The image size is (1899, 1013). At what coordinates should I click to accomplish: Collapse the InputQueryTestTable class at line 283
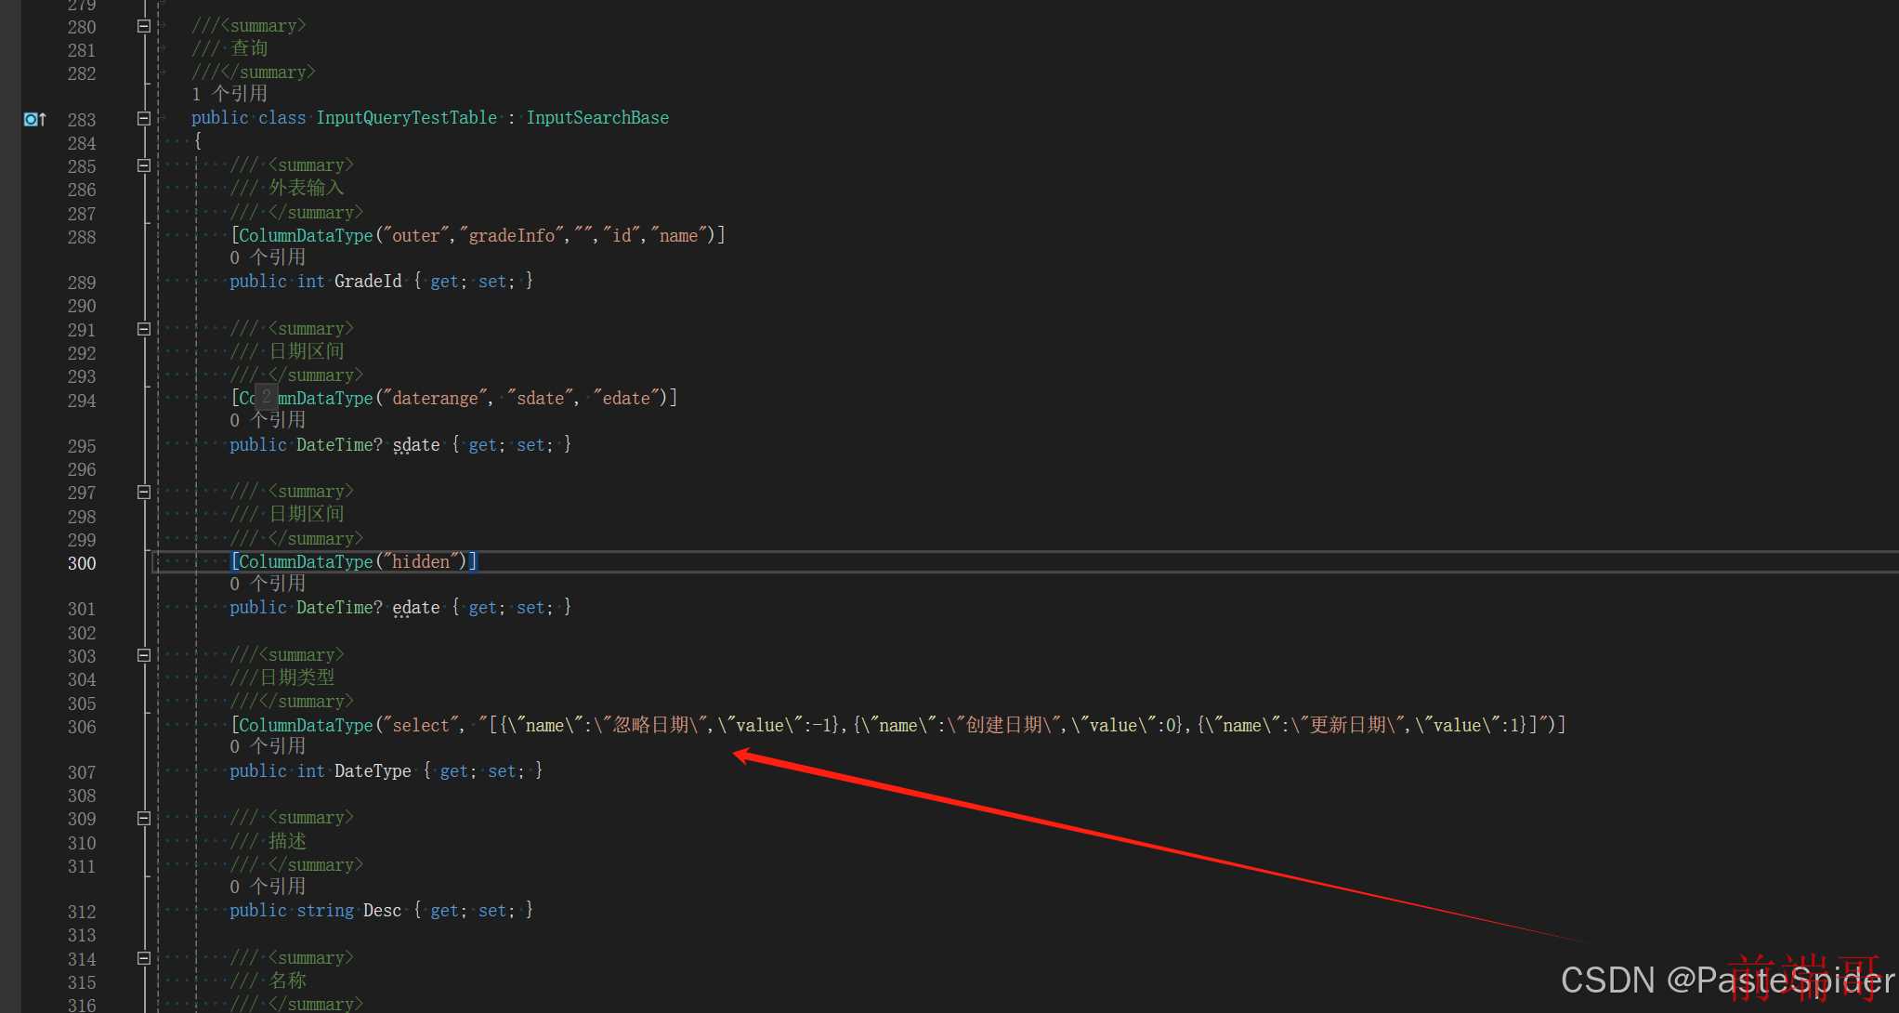[144, 118]
